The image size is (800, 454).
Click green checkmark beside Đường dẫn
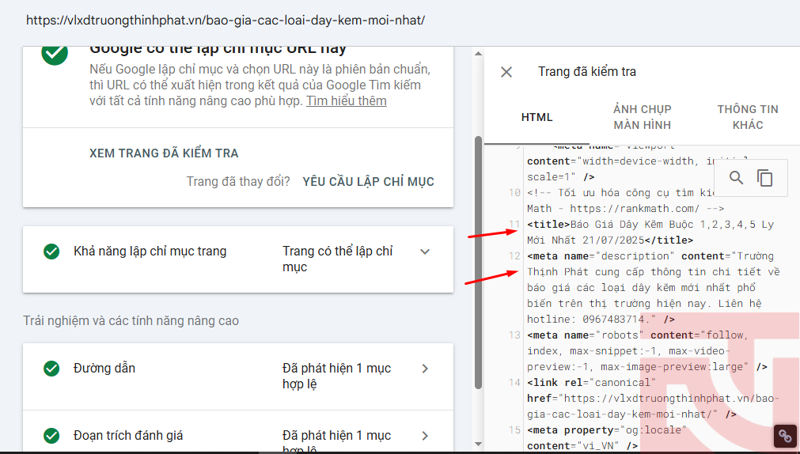coord(51,369)
